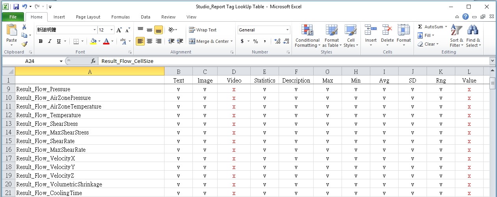Viewport: 497px width, 197px height.
Task: Click the Insert function fx icon
Action: point(93,61)
